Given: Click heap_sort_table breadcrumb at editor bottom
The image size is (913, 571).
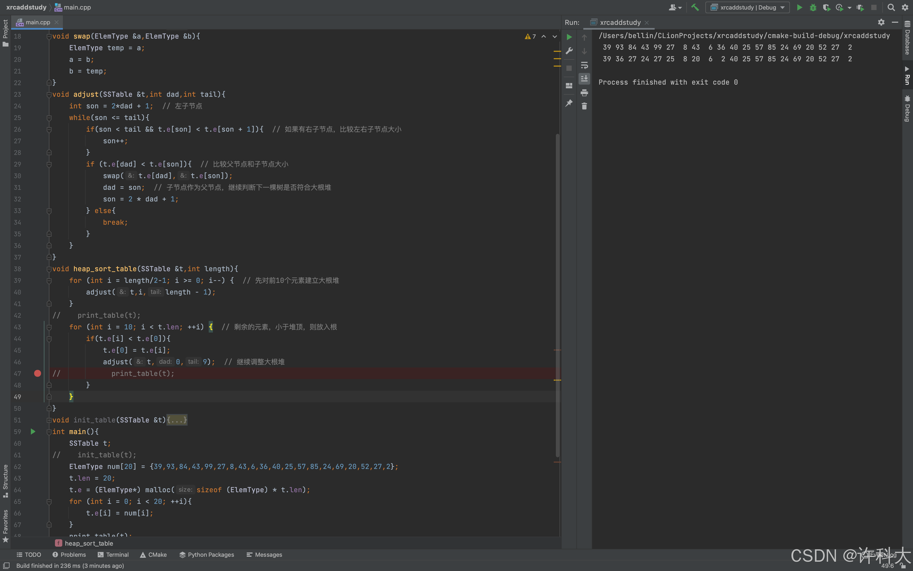Looking at the screenshot, I should tap(89, 543).
